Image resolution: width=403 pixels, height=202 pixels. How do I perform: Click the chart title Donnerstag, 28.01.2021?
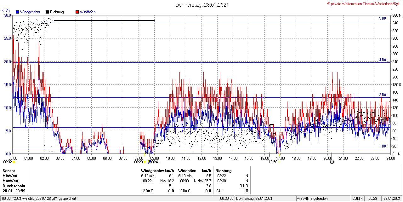[202, 5]
